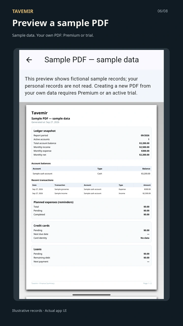This screenshot has width=183, height=326.
Task: Click the 'Expense' type cell
Action: (x=122, y=189)
